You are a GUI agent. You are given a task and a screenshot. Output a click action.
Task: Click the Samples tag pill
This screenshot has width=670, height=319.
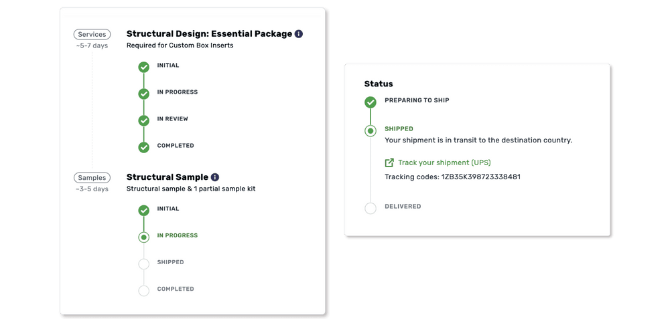click(x=92, y=177)
